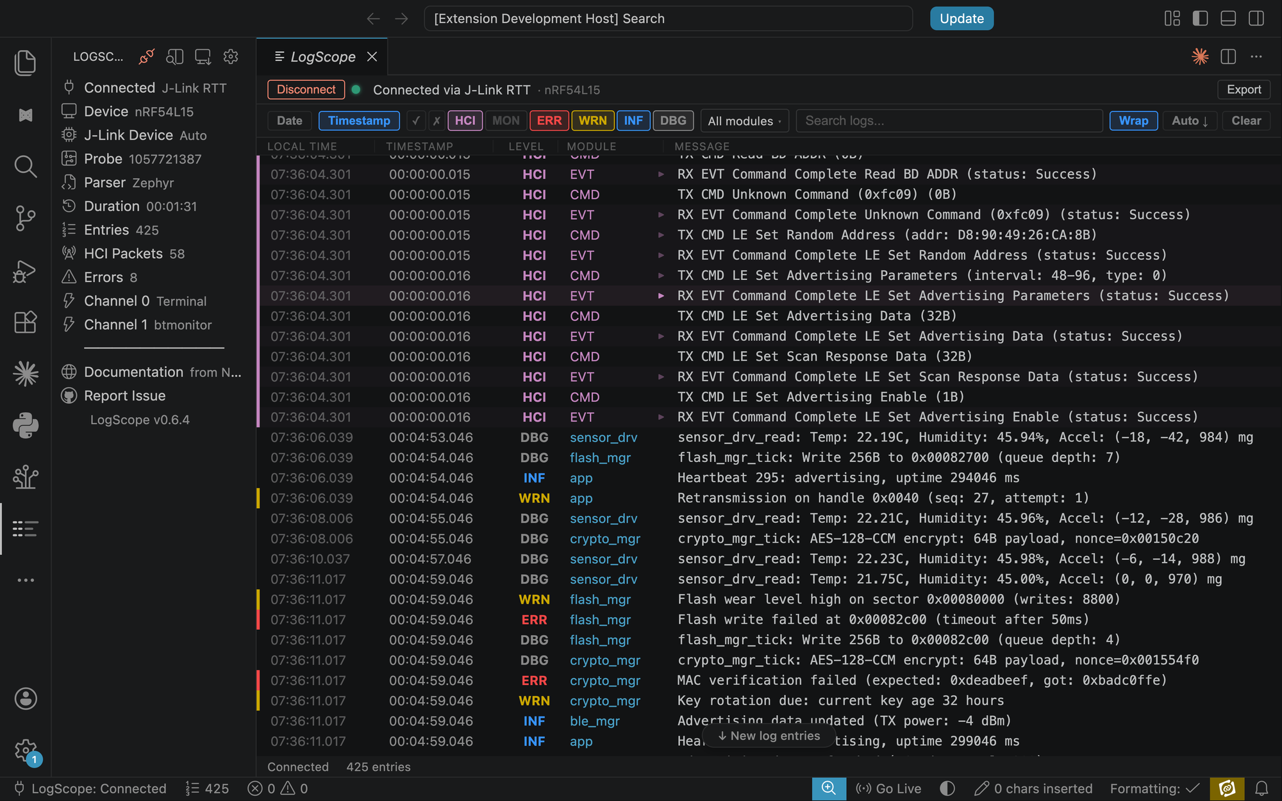Toggle the Date column button
The image size is (1282, 801).
[x=290, y=120]
